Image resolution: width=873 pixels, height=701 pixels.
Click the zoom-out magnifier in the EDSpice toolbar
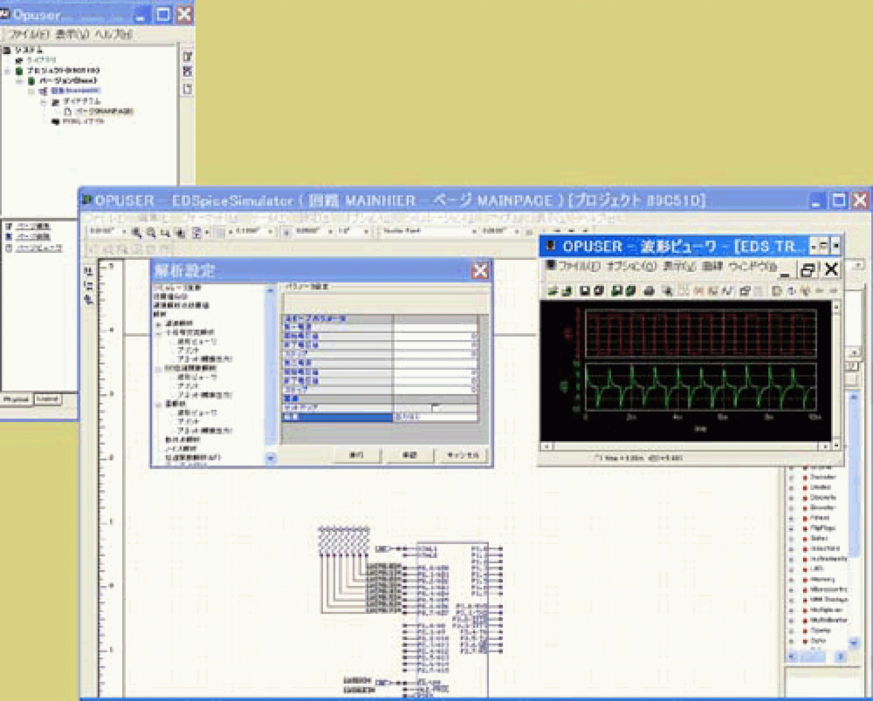coord(151,232)
